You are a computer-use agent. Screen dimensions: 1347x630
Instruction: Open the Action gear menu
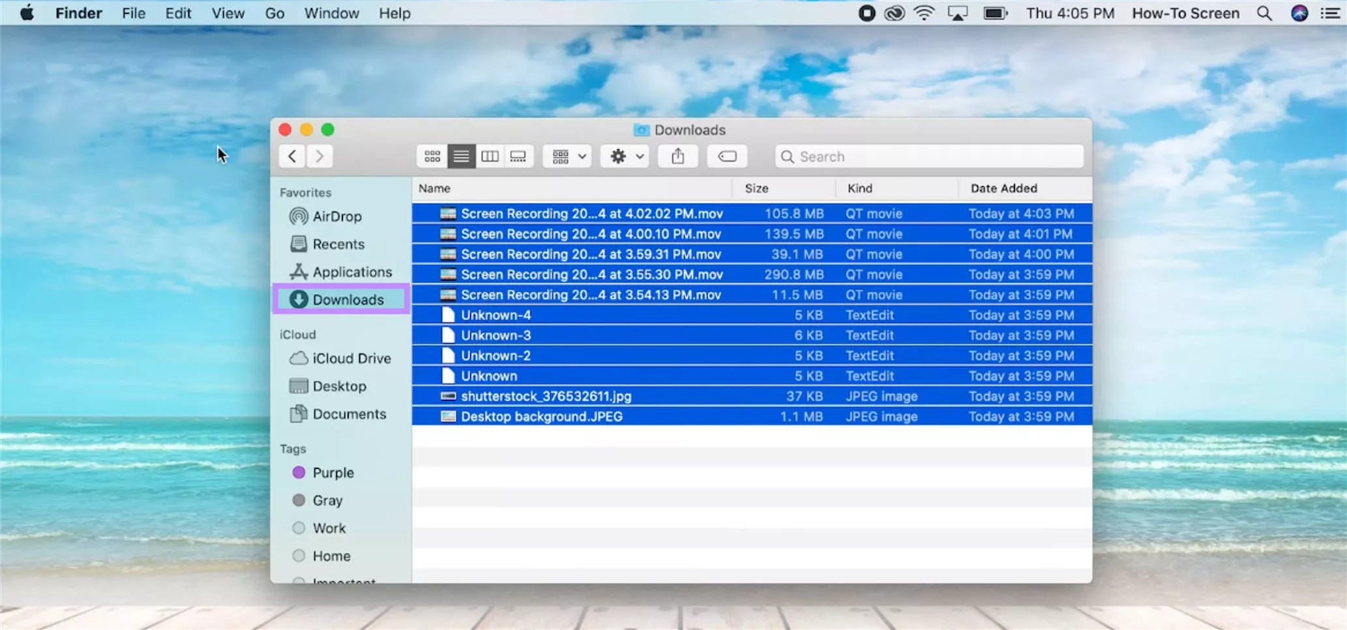(x=623, y=156)
